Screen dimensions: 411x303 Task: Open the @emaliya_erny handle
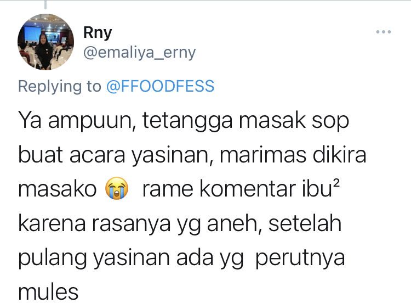pos(139,53)
